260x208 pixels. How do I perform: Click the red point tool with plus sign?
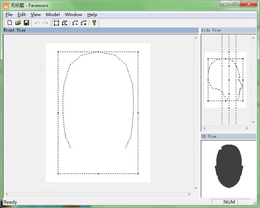point(84,22)
